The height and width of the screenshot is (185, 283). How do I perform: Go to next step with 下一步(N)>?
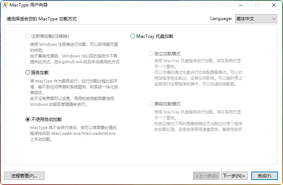pos(234,176)
